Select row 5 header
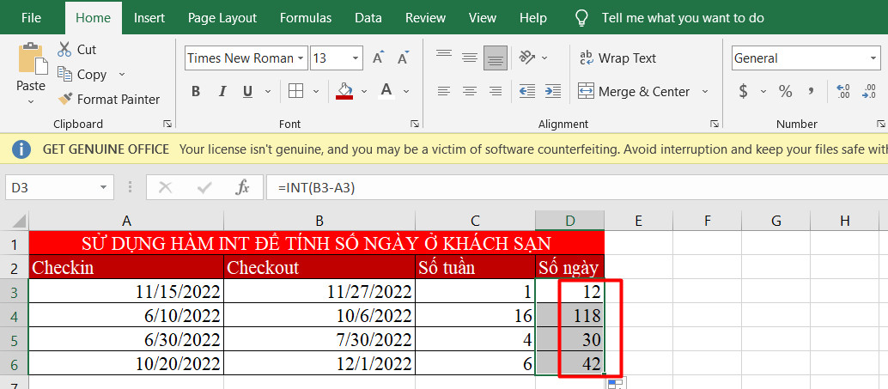This screenshot has width=888, height=389. coord(14,340)
